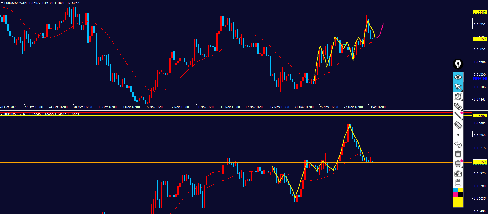Click the pen nib logo button
The image size is (488, 214).
(x=458, y=64)
